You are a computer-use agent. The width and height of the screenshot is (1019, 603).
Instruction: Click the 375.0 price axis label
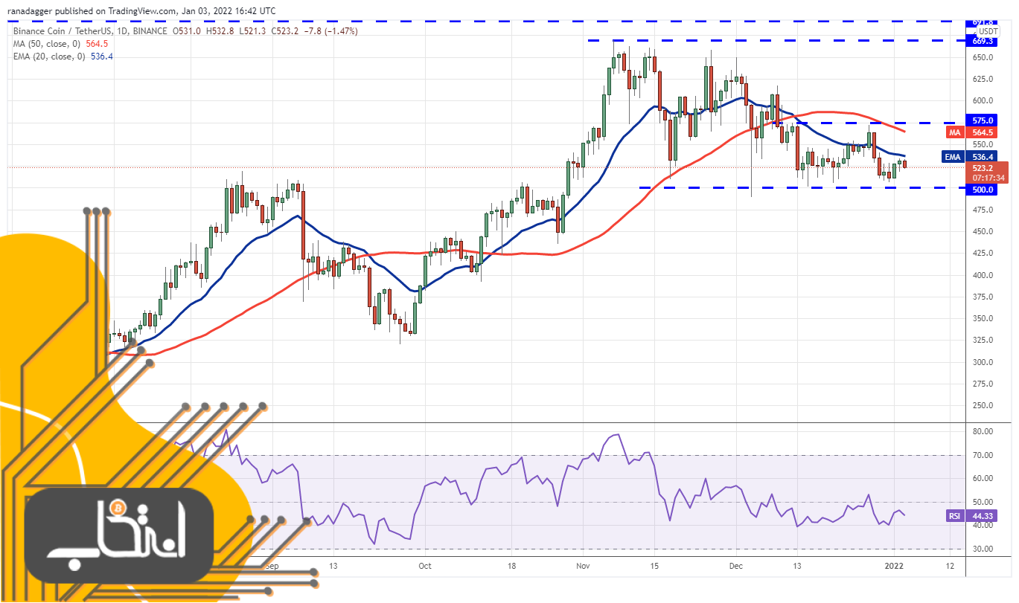[x=983, y=297]
